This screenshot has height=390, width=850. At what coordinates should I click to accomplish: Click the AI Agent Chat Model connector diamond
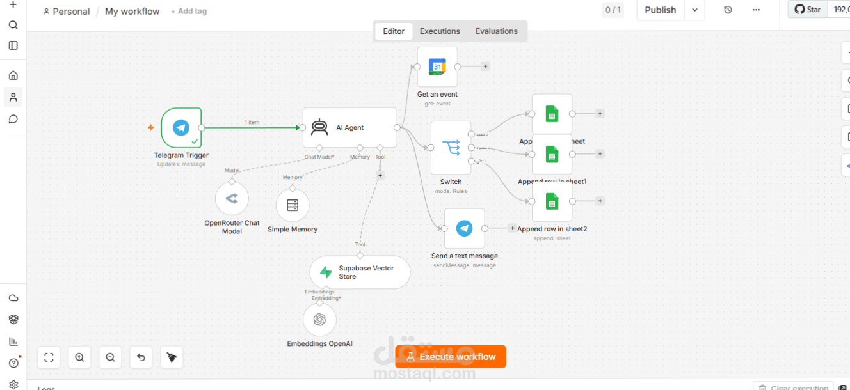coord(319,148)
